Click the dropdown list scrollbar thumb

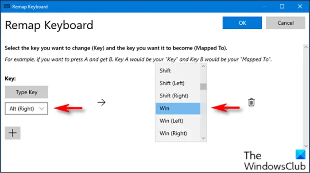pos(203,87)
